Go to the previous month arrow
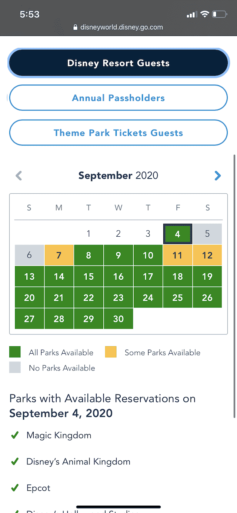This screenshot has width=237, height=513. [x=19, y=176]
